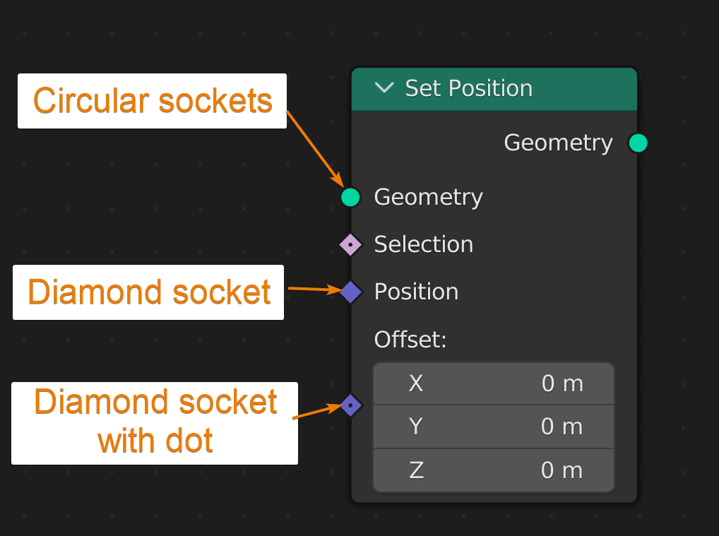Click the Geometry output socket
The height and width of the screenshot is (536, 719).
click(638, 143)
